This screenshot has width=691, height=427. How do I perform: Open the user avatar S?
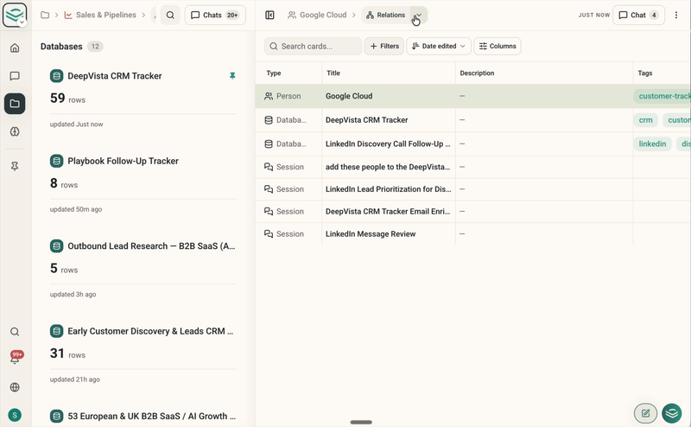[15, 415]
